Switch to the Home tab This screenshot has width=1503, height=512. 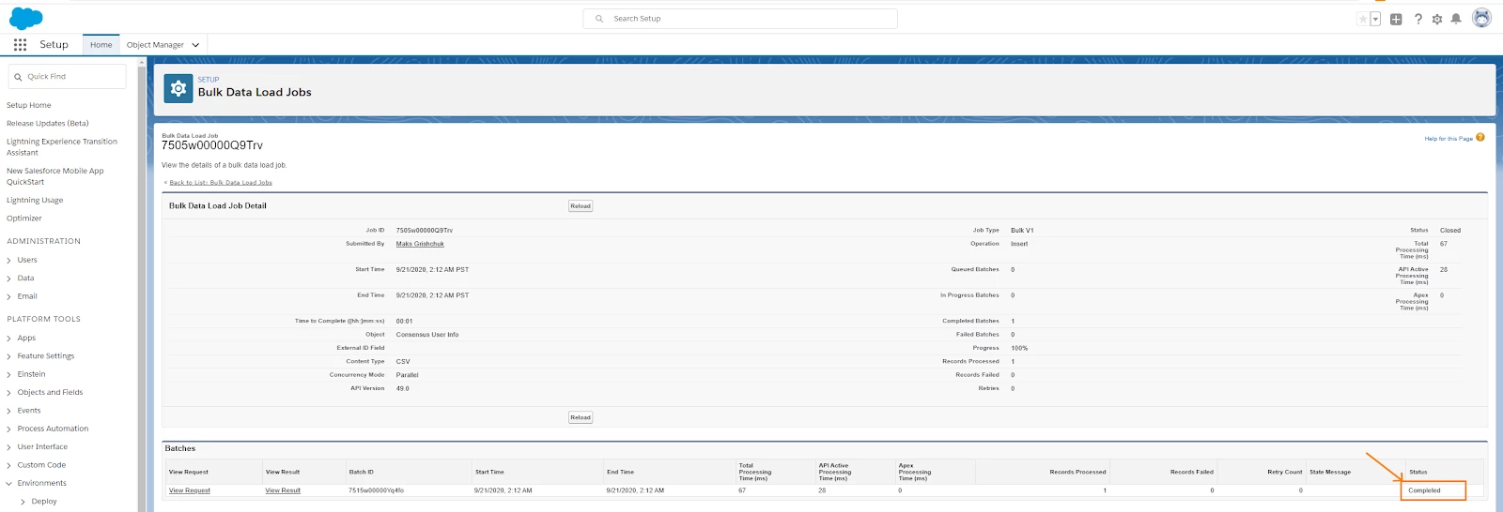101,44
